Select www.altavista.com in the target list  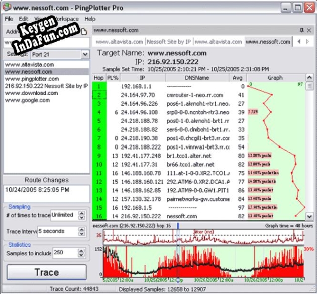tap(47, 65)
